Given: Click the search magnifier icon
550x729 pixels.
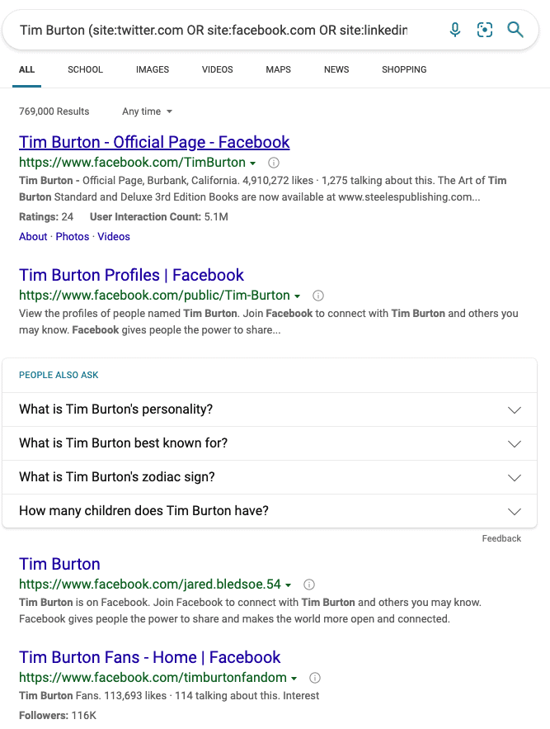Looking at the screenshot, I should click(515, 29).
